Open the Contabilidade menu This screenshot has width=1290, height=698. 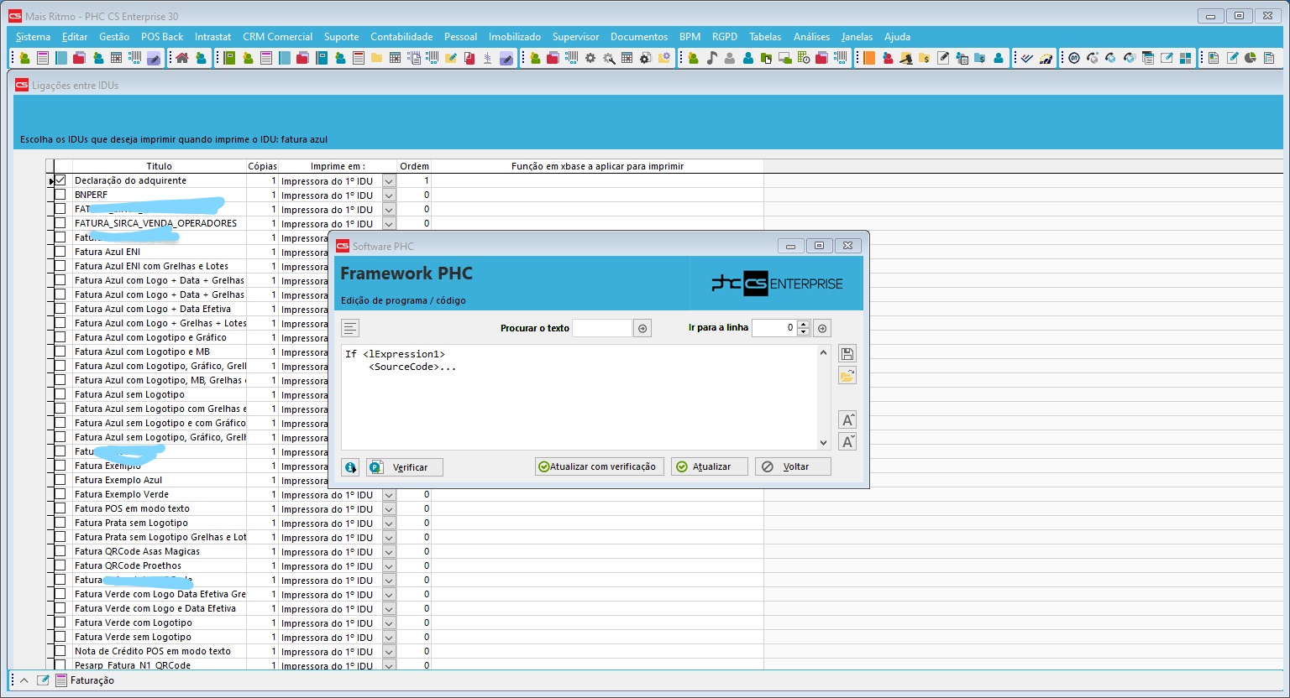click(401, 37)
